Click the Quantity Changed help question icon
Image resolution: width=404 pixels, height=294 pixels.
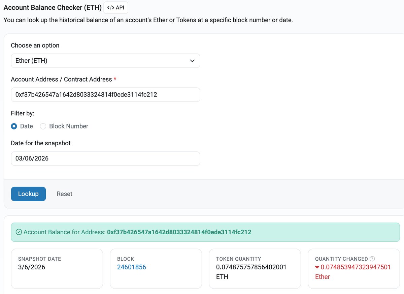click(372, 259)
